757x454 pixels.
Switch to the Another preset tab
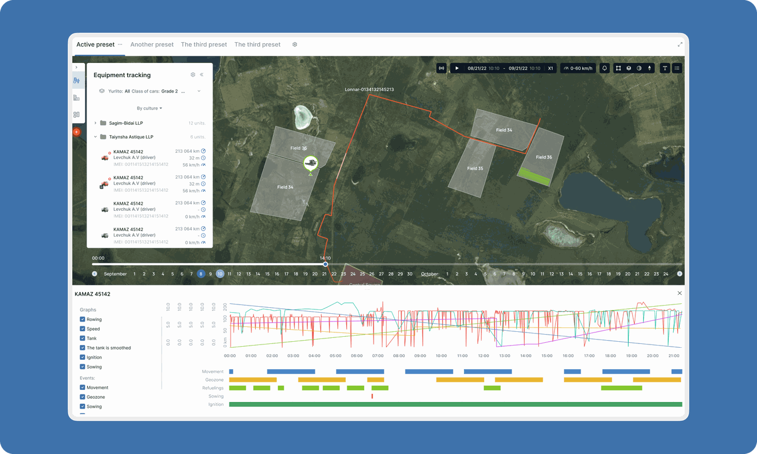(x=152, y=44)
